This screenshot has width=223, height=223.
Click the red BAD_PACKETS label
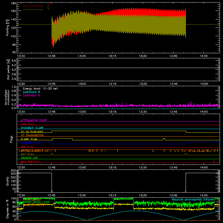pos(30,162)
